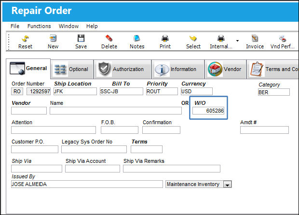
Task: Open the Terms and Conditions tab
Action: (x=273, y=69)
